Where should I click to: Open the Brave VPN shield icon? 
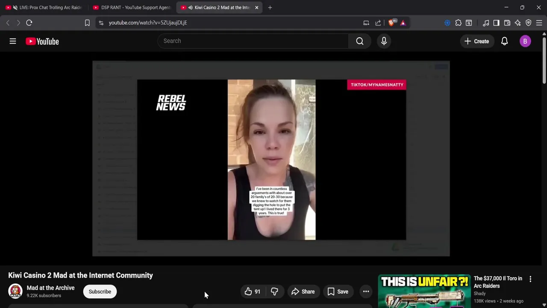[529, 23]
